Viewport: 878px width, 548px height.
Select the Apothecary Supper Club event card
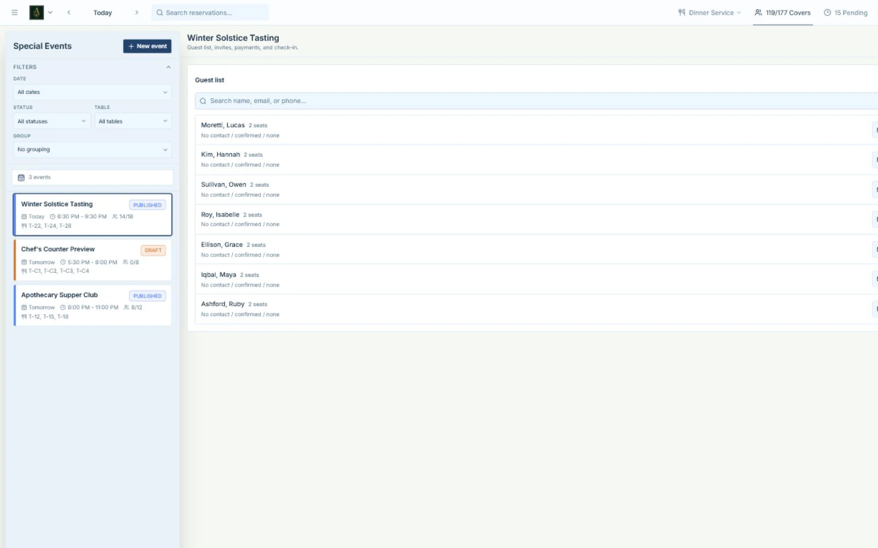[93, 306]
